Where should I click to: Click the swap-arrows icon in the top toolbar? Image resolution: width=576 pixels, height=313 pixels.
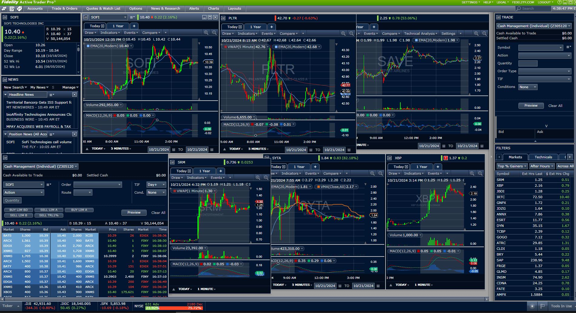click(5, 8)
